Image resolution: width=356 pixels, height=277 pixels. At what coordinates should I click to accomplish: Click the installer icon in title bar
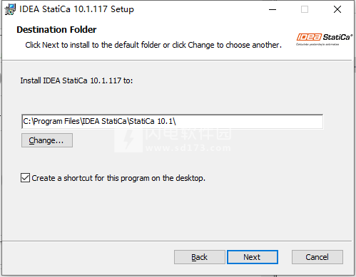[10, 9]
